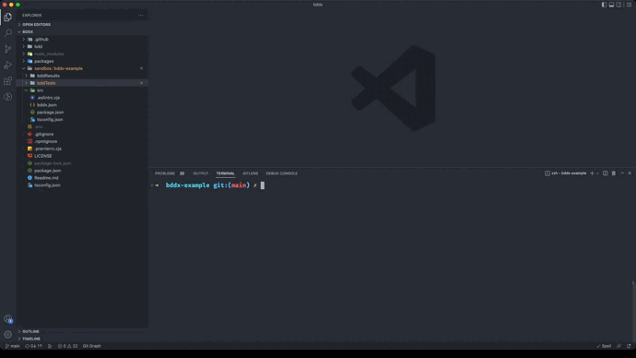Screen dimensions: 636x358
Task: Open Git Graph from status bar
Action: coord(91,346)
